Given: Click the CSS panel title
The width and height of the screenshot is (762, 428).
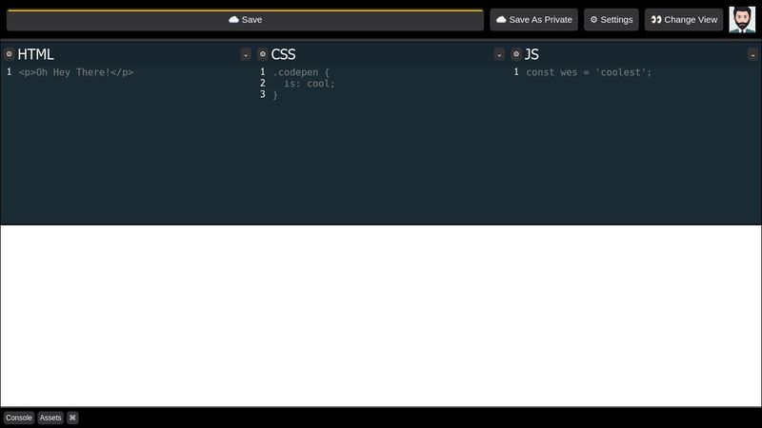Looking at the screenshot, I should point(283,54).
